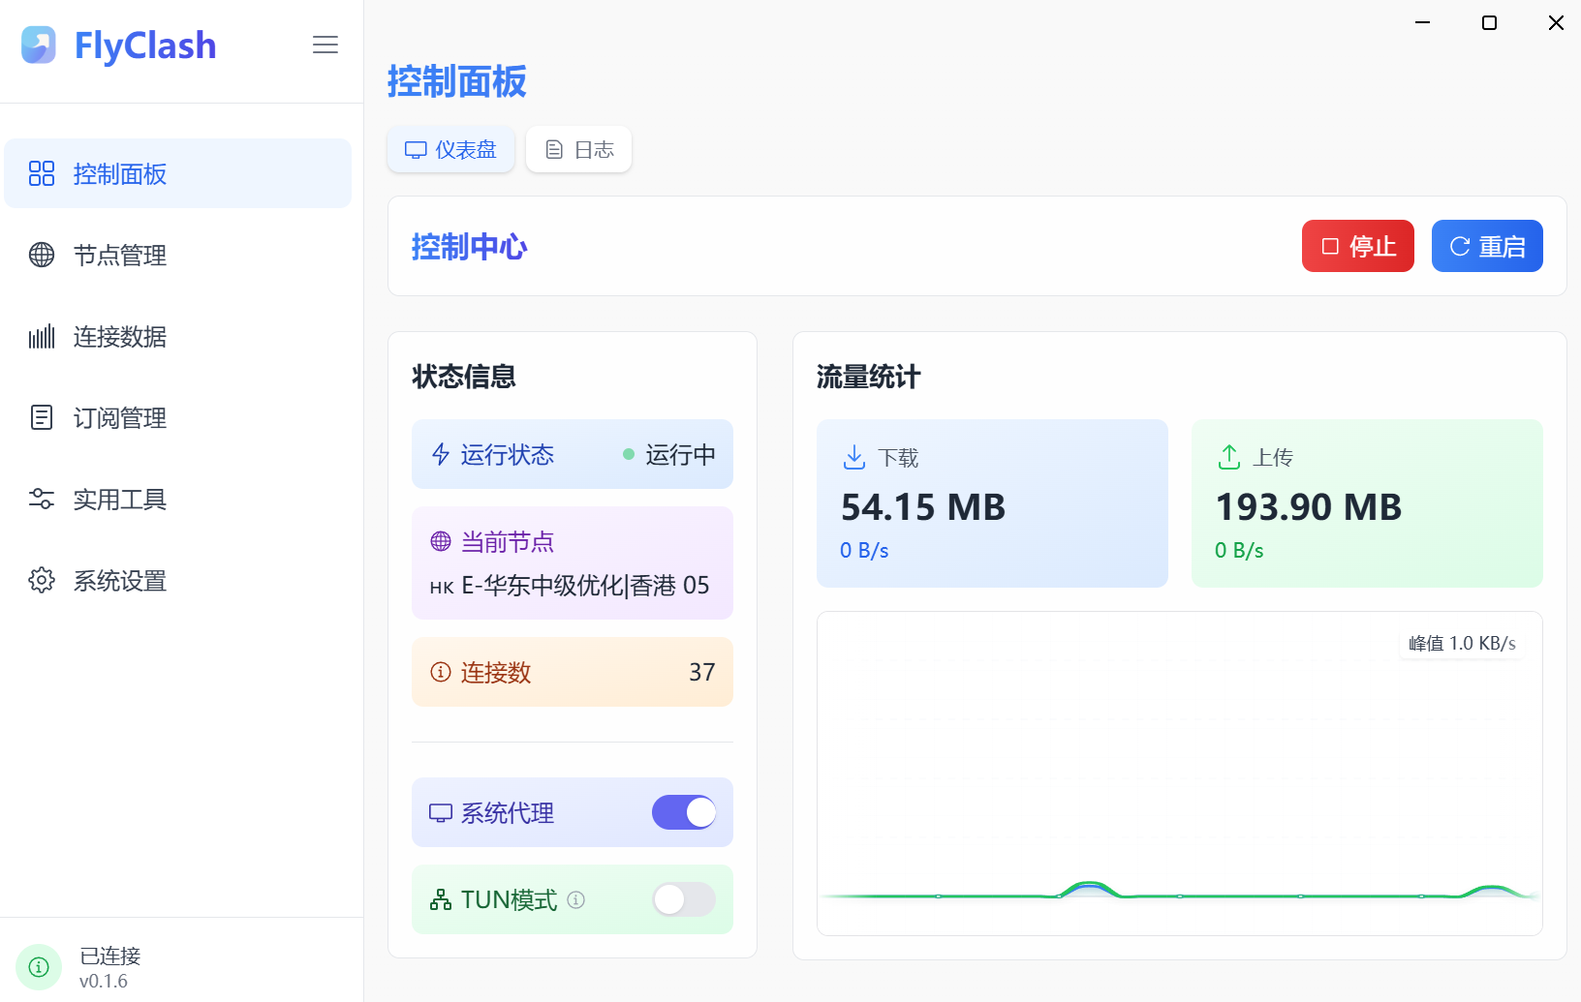Click the info icon next to TUN模式

(575, 899)
